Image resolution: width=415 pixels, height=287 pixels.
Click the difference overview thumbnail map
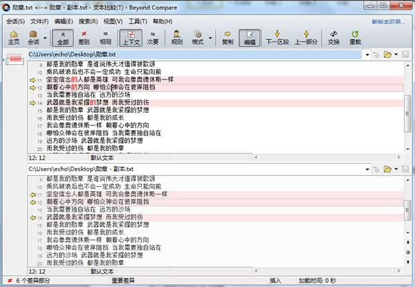tap(15, 59)
